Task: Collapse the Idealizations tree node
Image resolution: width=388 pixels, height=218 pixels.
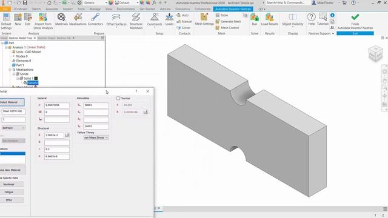Action: click(x=10, y=70)
